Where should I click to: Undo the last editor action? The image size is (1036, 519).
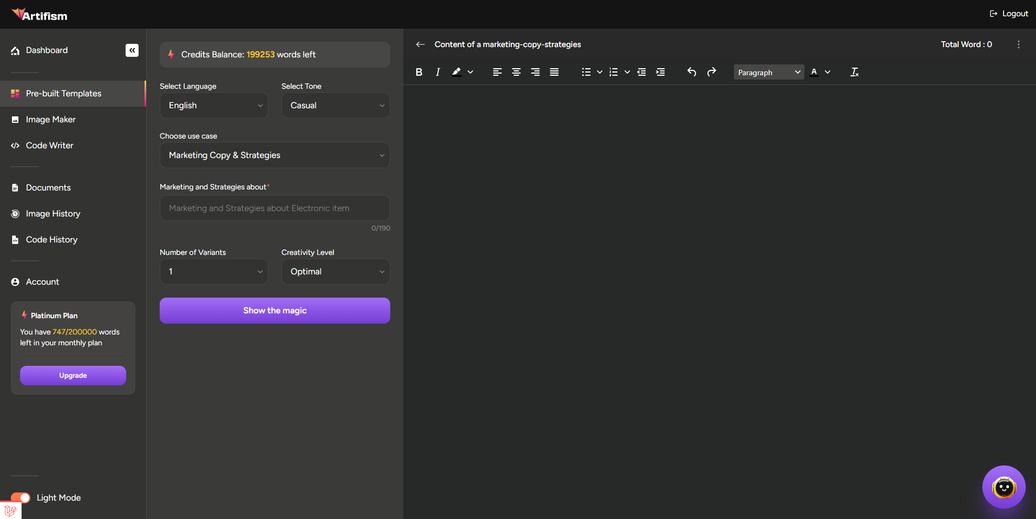(x=691, y=71)
